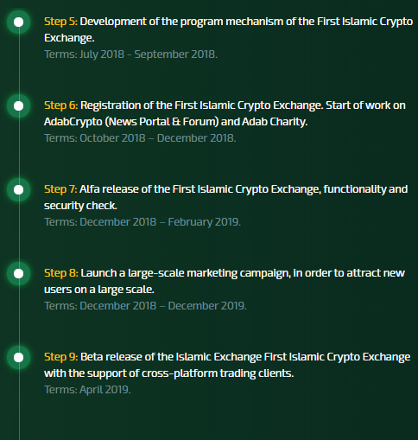Click the yellow "Step 7:" label
Screen dimensions: 418x440
coord(60,189)
